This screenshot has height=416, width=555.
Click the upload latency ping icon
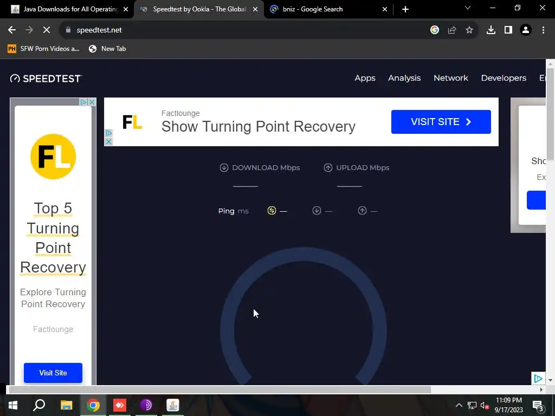coord(362,211)
